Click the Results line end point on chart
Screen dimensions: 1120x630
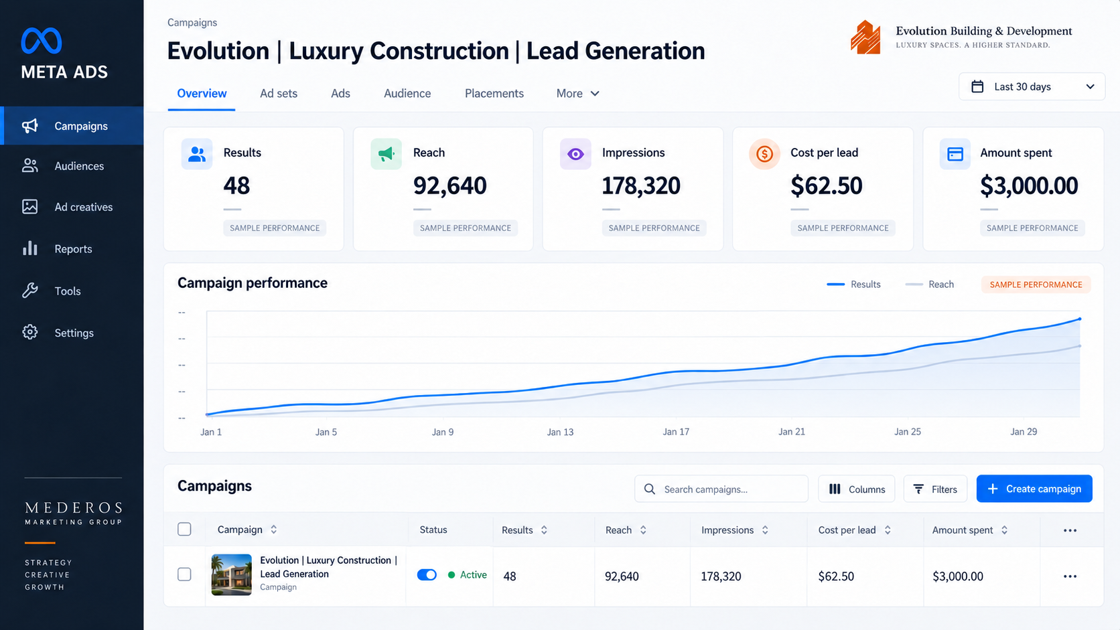point(1080,319)
